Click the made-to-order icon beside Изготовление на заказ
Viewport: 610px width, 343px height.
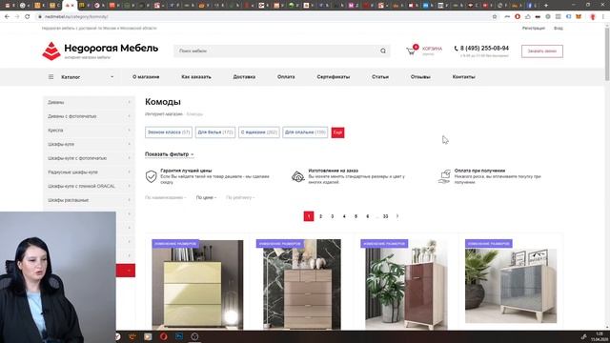(298, 176)
